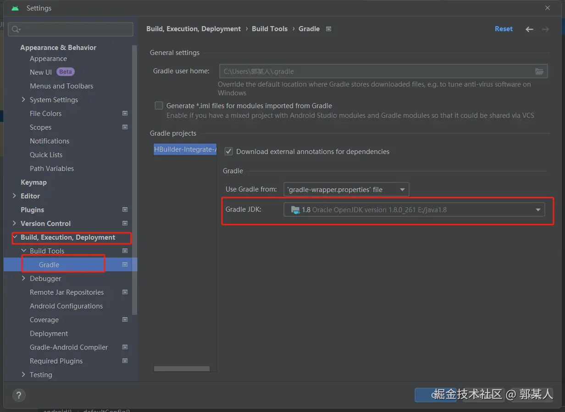Click the JDK folder icon in Gradle JDK field
565x412 pixels.
pyautogui.click(x=295, y=210)
